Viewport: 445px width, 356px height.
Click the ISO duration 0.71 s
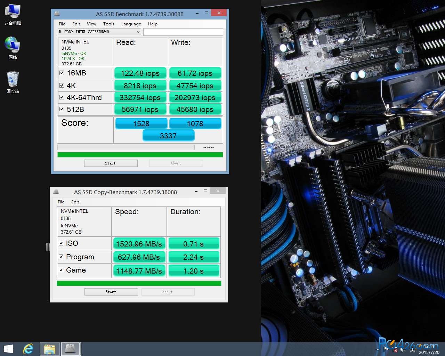pos(194,244)
